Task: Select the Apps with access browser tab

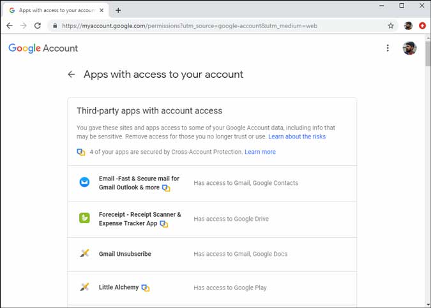Action: pyautogui.click(x=54, y=10)
